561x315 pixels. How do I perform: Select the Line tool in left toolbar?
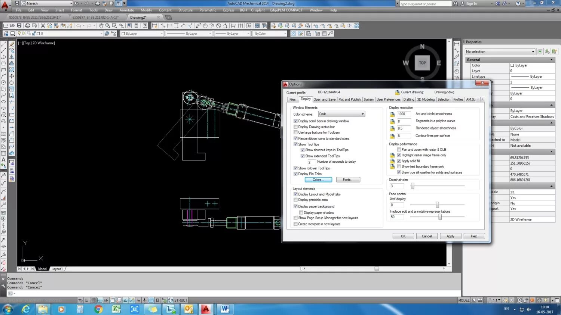[4, 44]
